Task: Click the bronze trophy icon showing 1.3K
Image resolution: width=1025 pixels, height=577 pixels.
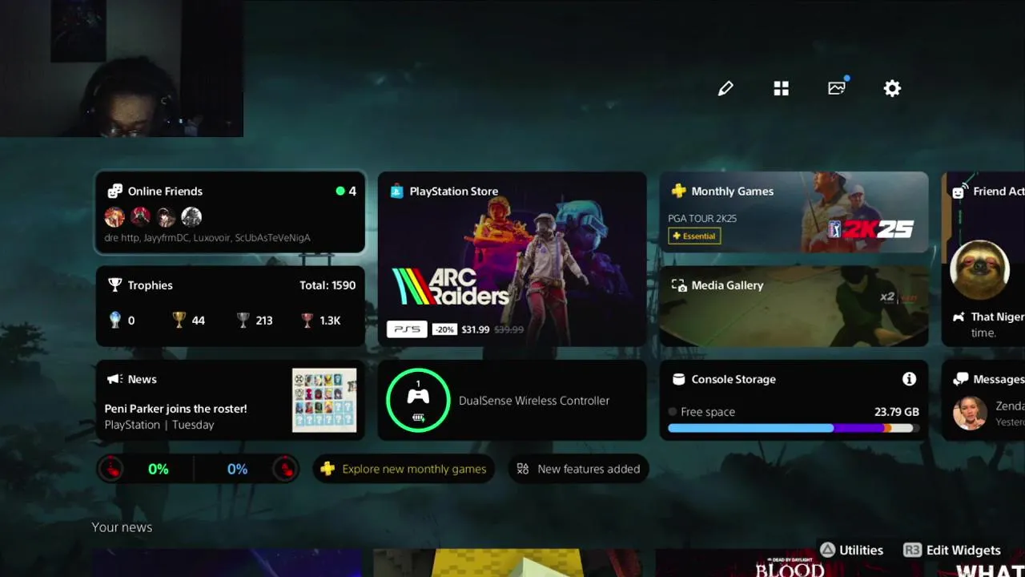Action: [307, 320]
